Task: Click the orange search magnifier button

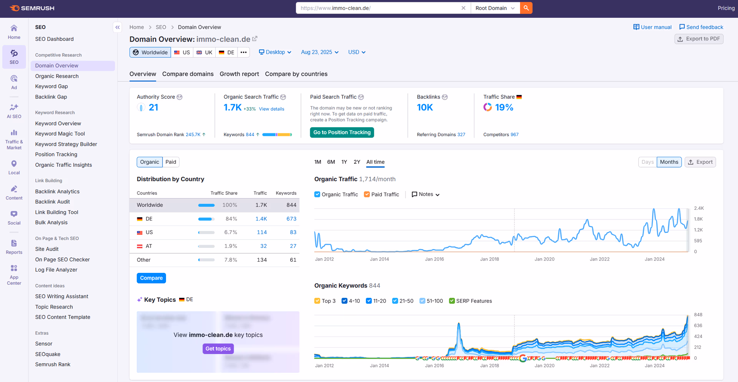Action: (526, 8)
